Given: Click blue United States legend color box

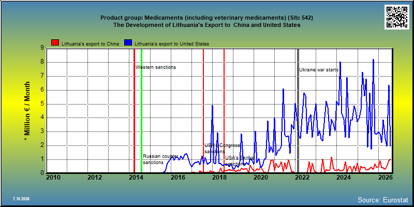Looking at the screenshot, I should (x=128, y=42).
